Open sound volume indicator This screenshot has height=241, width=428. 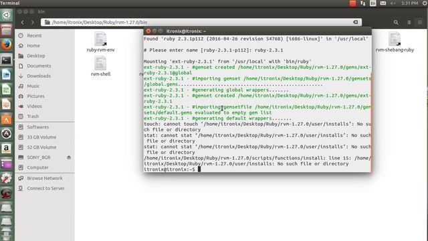coord(393,3)
